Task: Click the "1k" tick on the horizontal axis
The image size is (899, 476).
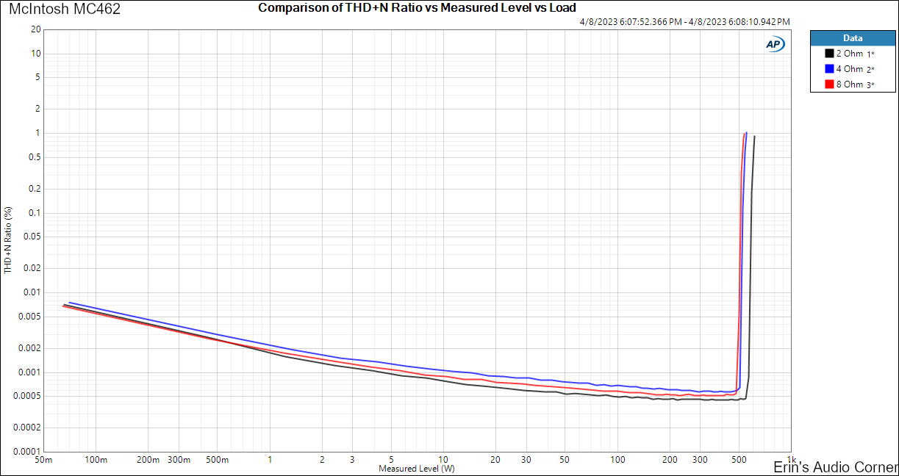Action: tap(791, 460)
